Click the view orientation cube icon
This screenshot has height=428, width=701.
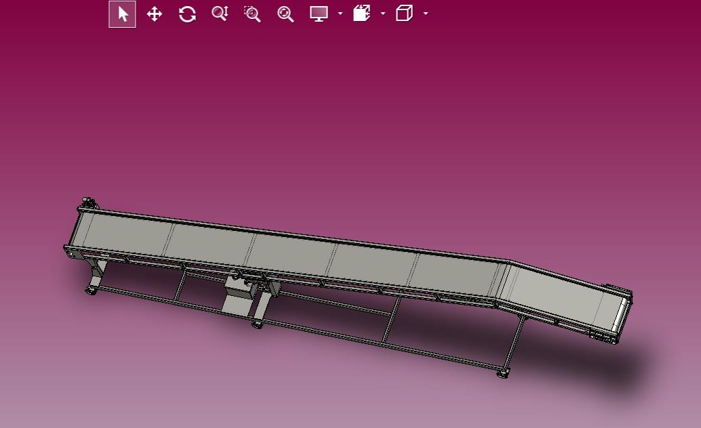coord(404,14)
